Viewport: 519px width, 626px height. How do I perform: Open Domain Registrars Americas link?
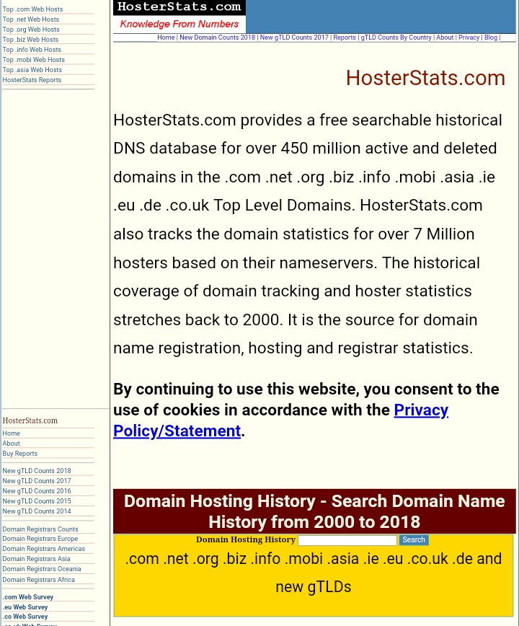[44, 549]
